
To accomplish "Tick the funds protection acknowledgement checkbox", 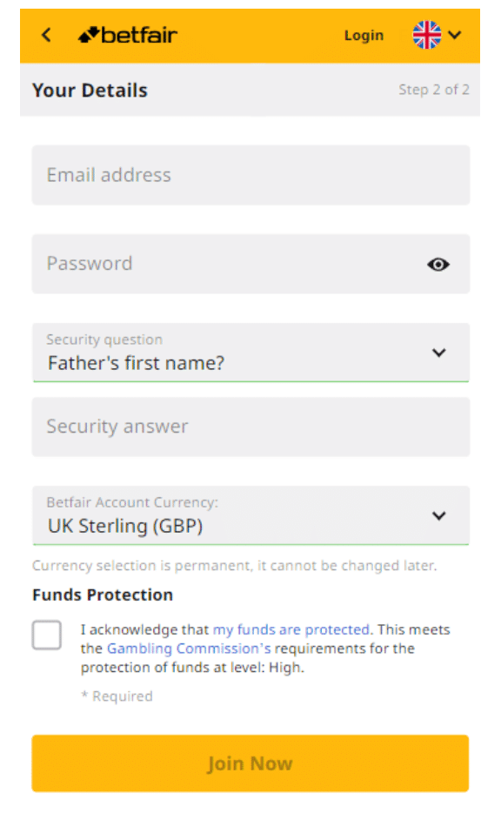I will (48, 635).
